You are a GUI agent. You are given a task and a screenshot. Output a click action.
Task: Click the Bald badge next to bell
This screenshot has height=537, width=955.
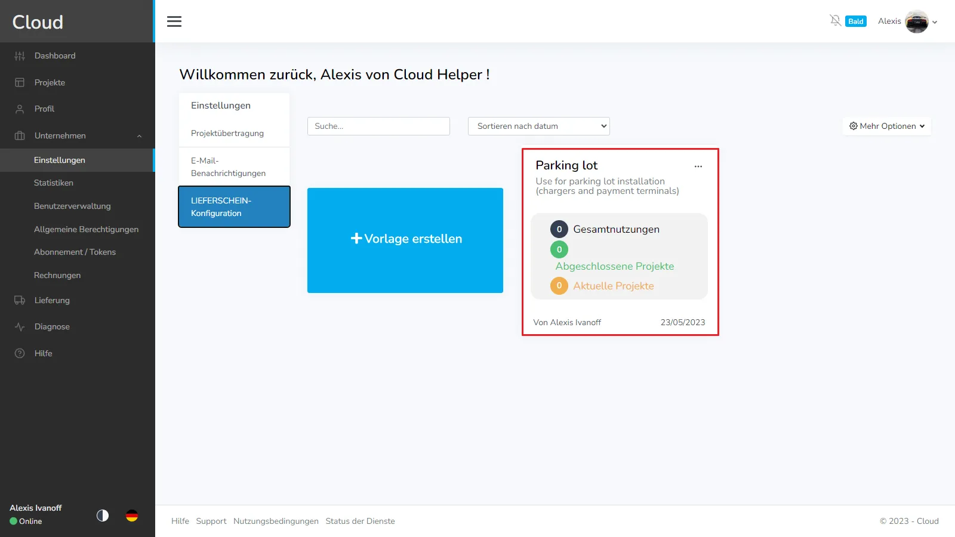tap(856, 21)
